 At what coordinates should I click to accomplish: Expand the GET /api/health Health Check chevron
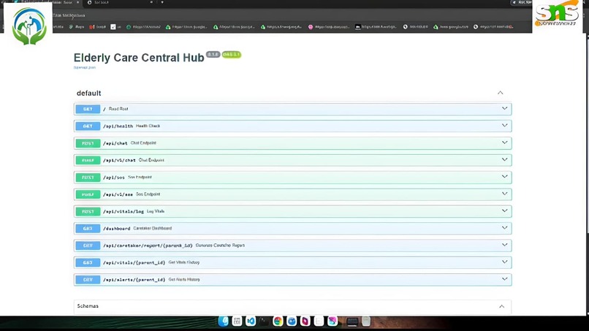point(504,126)
